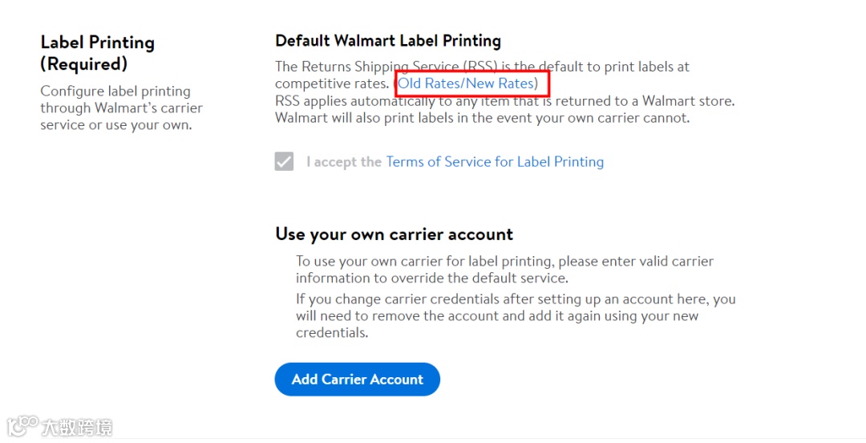Open Terms of Service for Label Printing

(x=495, y=162)
